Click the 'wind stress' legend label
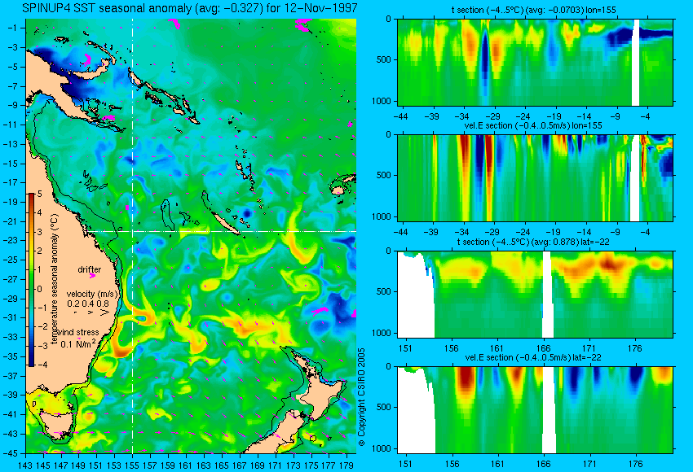The height and width of the screenshot is (472, 693). pos(77,332)
